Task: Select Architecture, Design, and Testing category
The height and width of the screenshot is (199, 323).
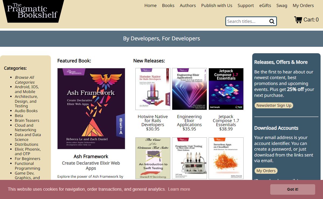Action: point(26,101)
